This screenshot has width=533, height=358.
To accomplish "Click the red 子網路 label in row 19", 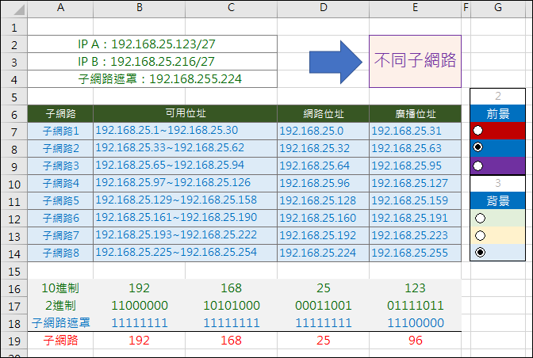I will (x=60, y=341).
